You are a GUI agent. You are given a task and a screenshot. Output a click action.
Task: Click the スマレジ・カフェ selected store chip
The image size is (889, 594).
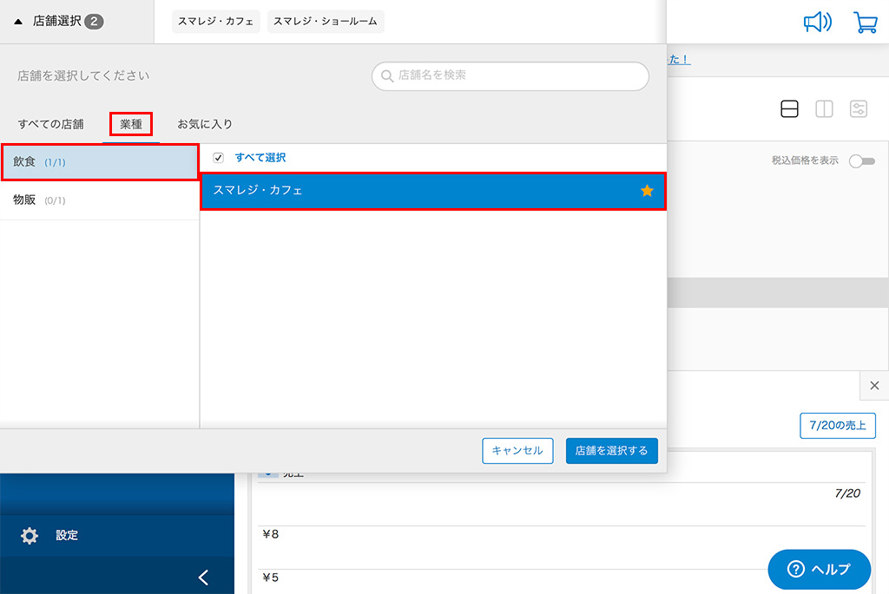(x=216, y=22)
